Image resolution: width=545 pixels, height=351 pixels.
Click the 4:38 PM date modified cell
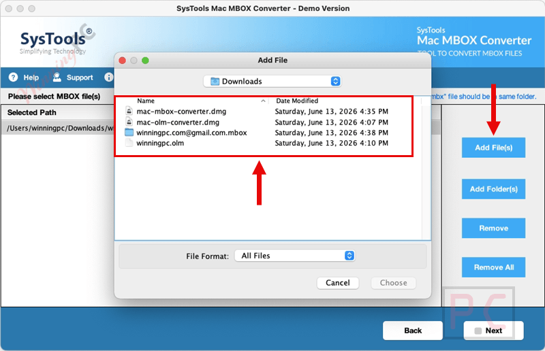point(331,133)
